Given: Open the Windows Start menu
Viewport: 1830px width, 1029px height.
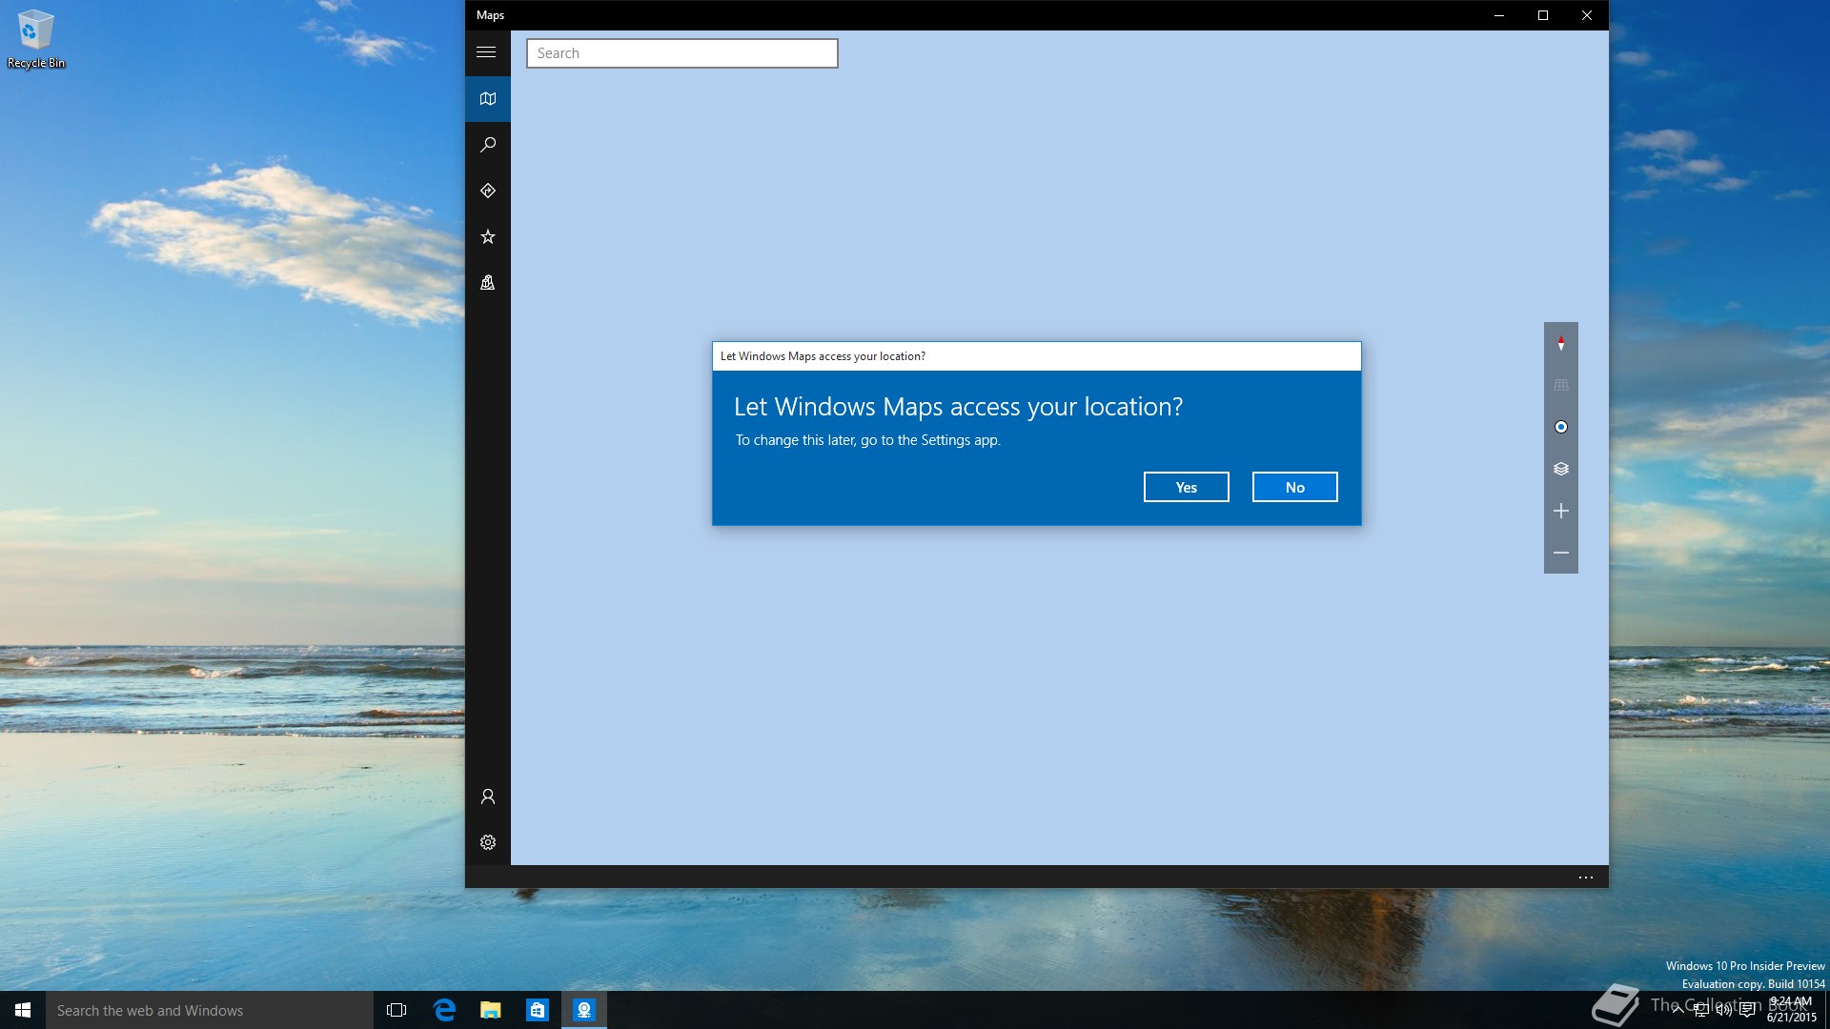Looking at the screenshot, I should click(x=23, y=1010).
